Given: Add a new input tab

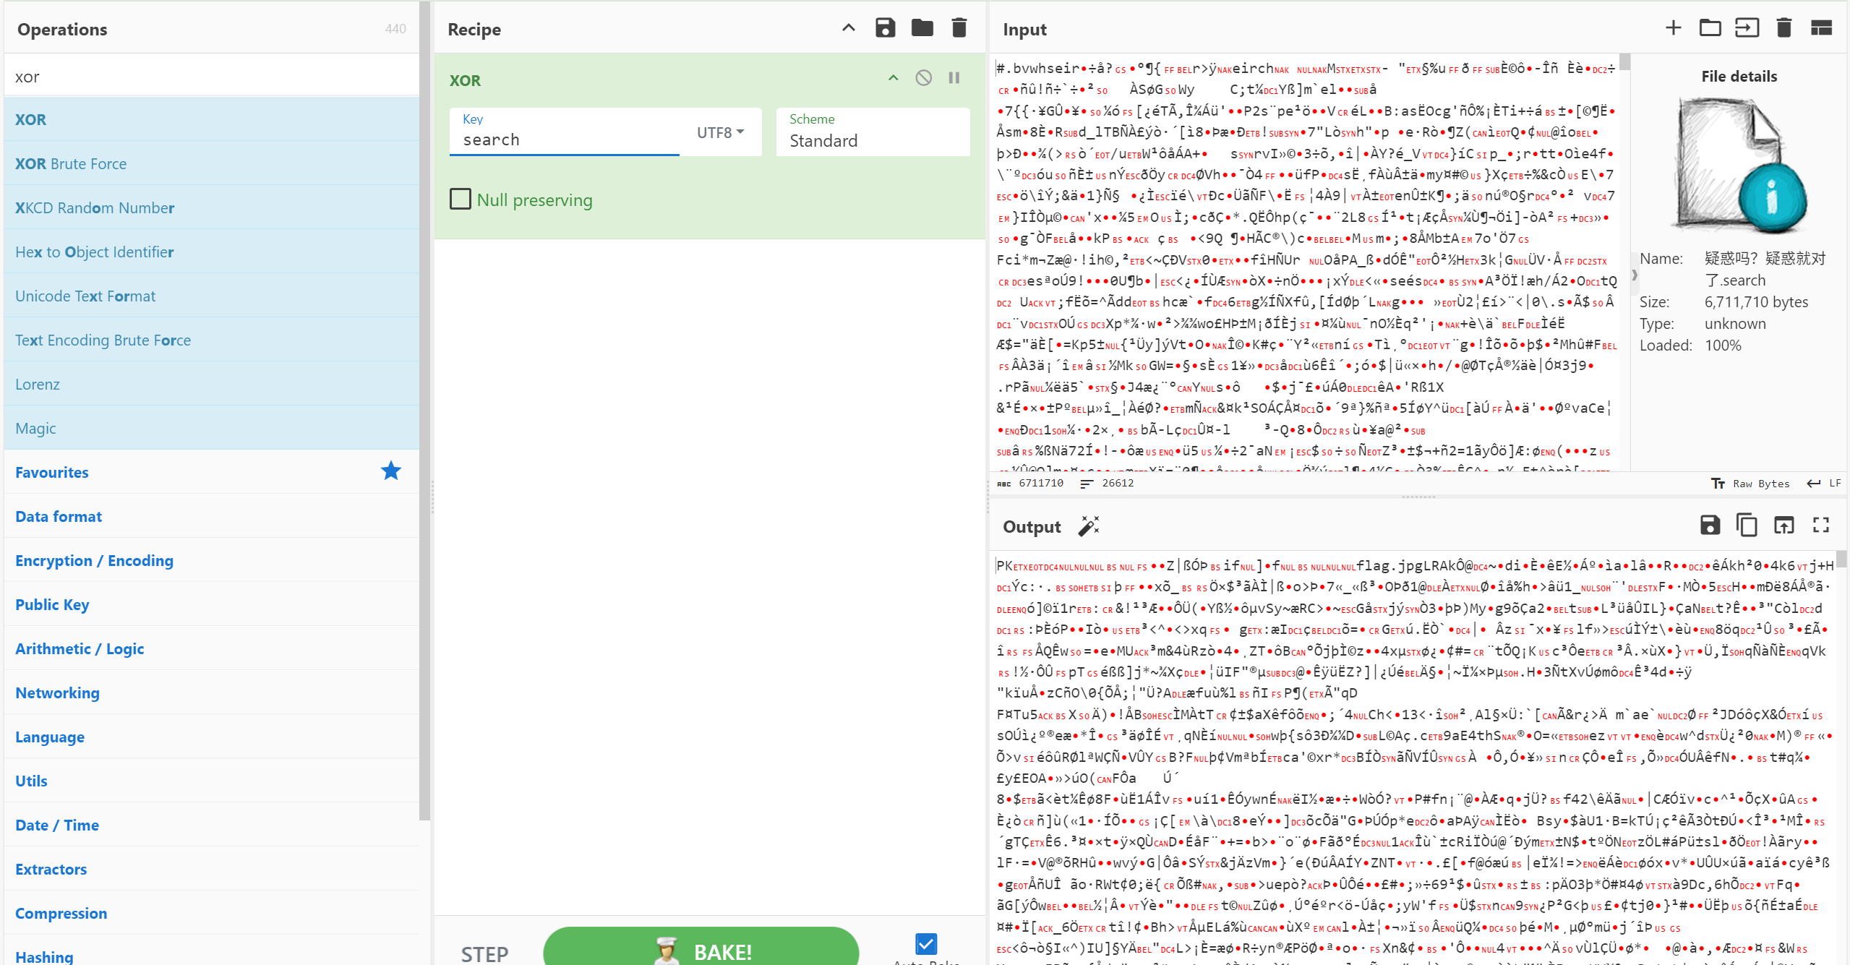Looking at the screenshot, I should (x=1673, y=28).
